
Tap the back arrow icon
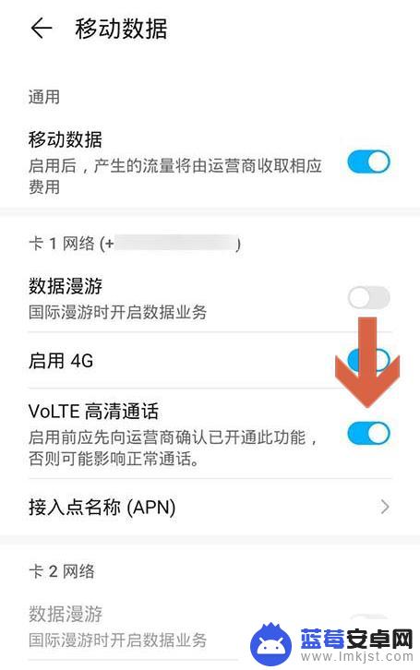(x=42, y=29)
